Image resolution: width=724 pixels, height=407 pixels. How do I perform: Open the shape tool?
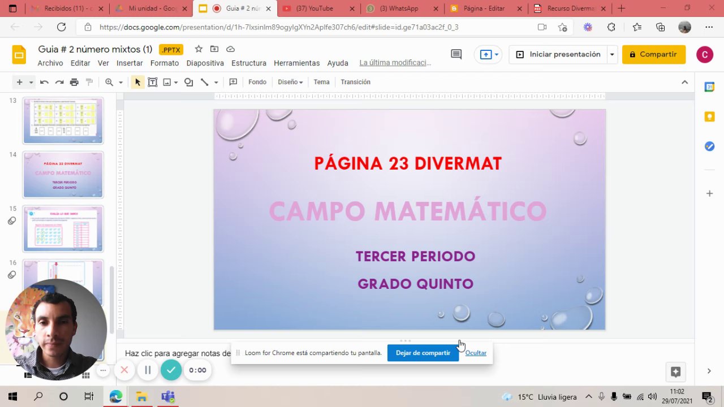[189, 82]
